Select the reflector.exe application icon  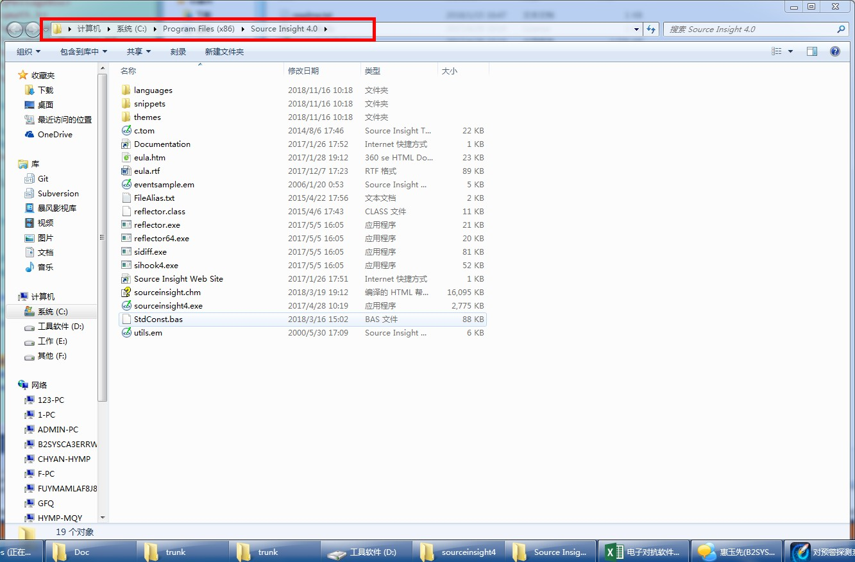(126, 225)
